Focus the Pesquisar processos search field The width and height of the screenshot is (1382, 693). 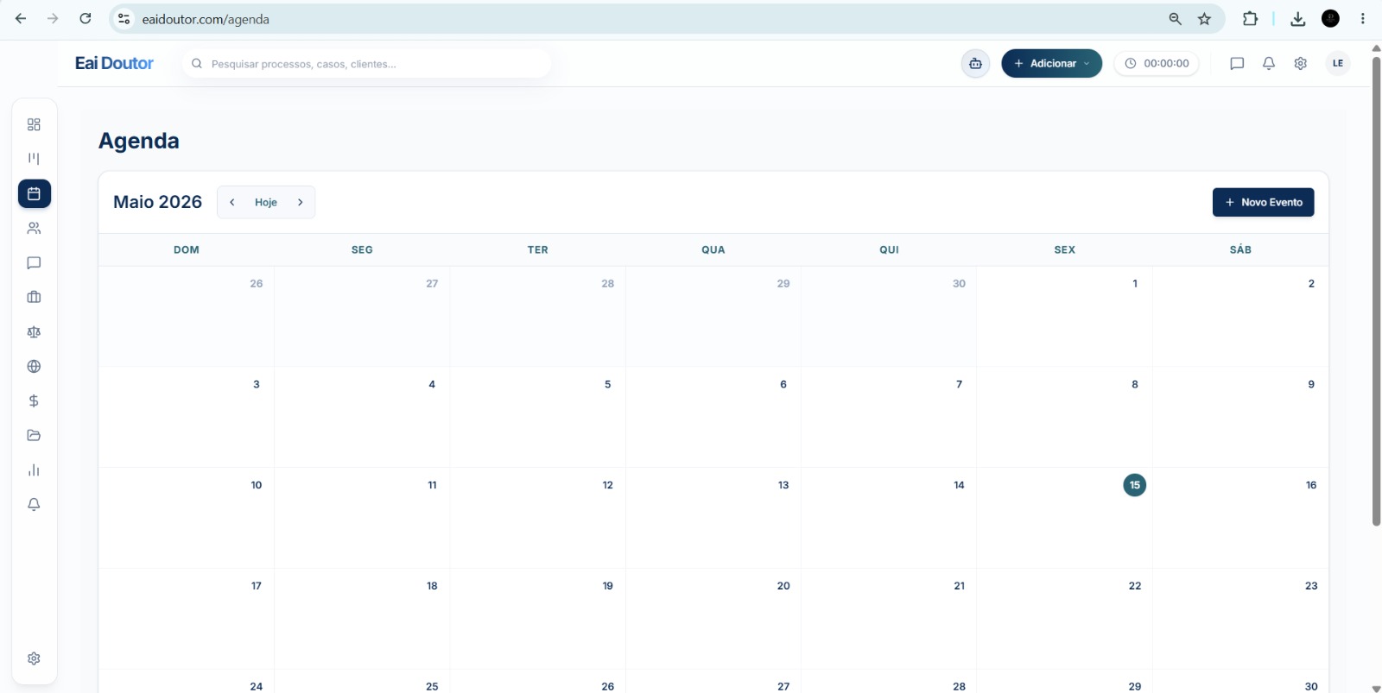click(367, 64)
